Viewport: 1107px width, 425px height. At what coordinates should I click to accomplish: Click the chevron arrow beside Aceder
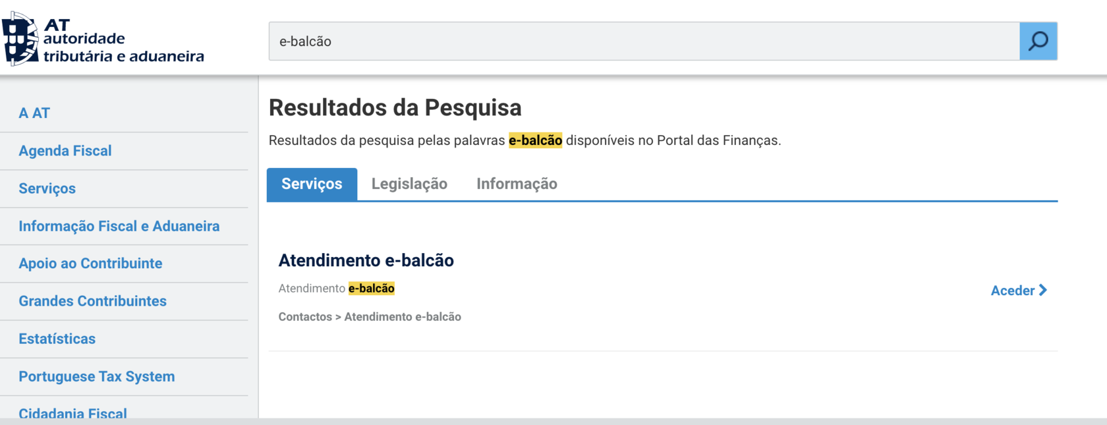point(1043,290)
